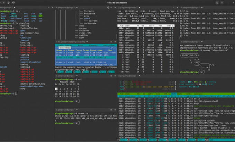The width and height of the screenshot is (235, 142).
Task: Open the ping terminal title dropdown arrow
Action: click(x=202, y=8)
